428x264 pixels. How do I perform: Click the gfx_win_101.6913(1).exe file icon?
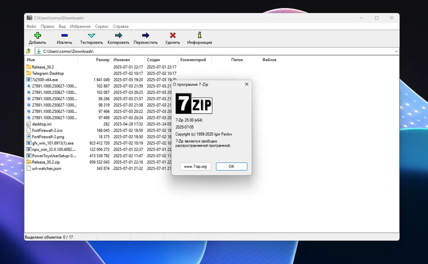[29, 143]
